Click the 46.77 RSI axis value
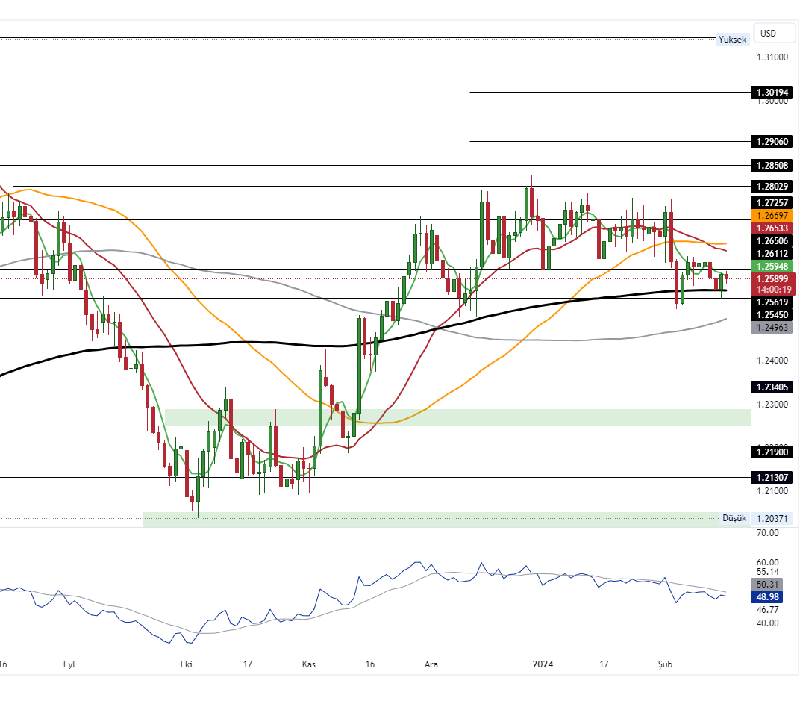Screen dimensions: 806x701 (767, 610)
